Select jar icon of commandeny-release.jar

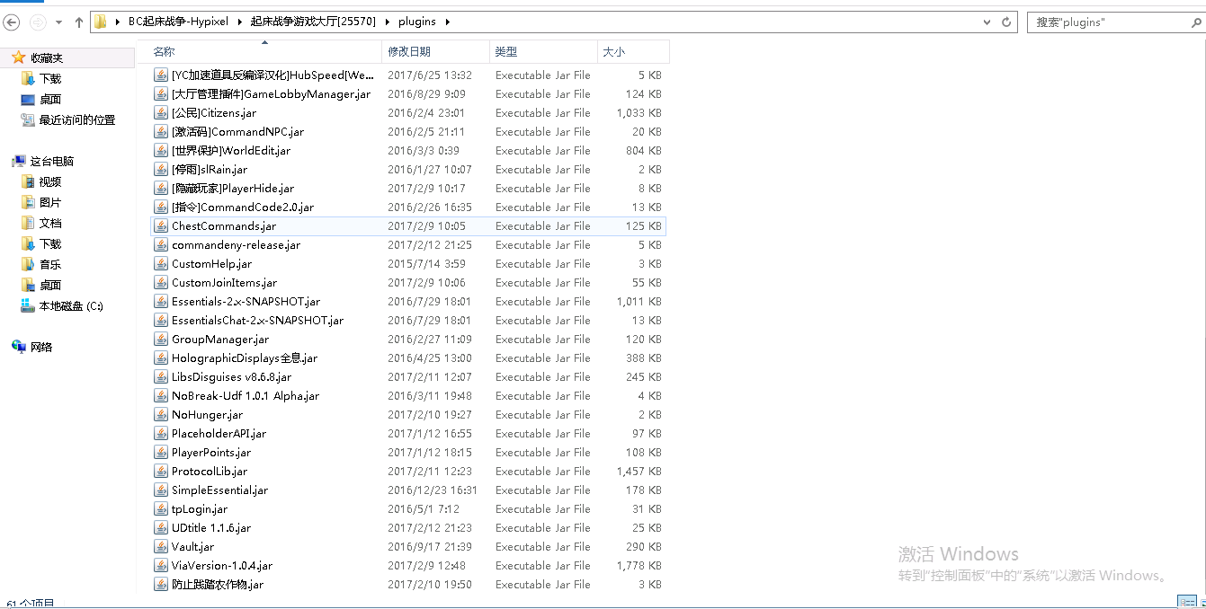click(x=161, y=245)
